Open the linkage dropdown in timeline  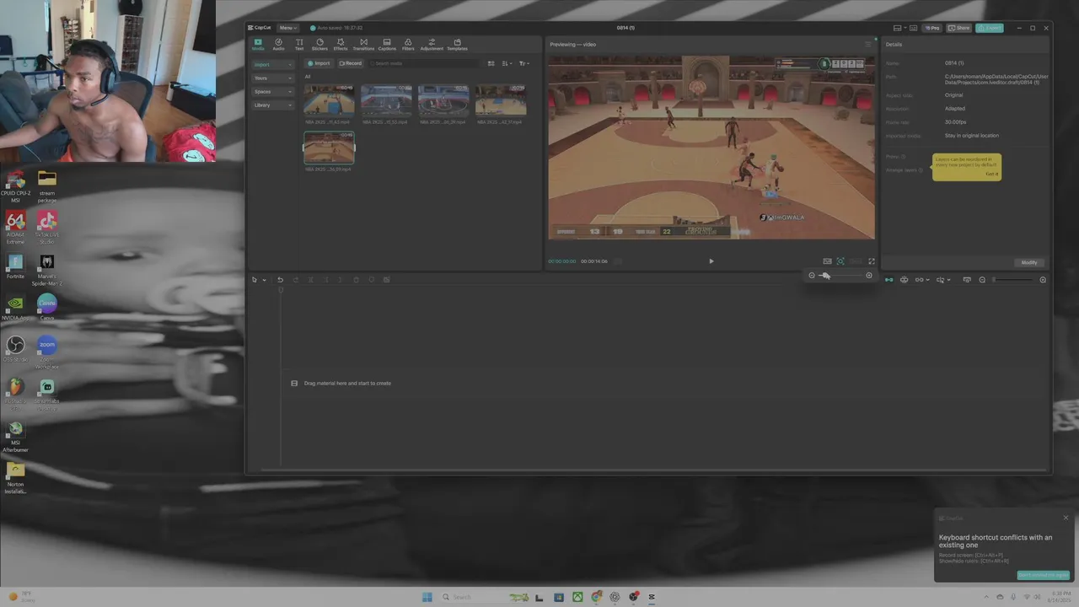(921, 280)
